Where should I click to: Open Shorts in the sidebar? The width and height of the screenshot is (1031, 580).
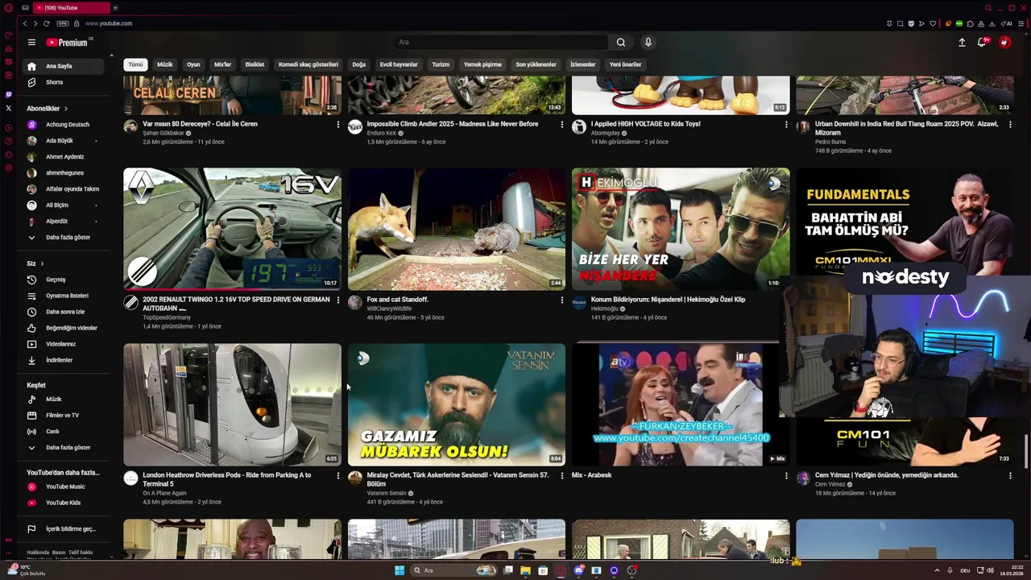point(63,82)
